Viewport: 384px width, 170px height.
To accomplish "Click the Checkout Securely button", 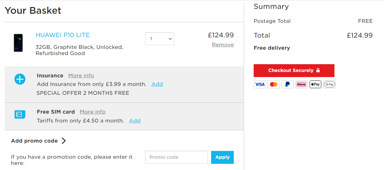I will [294, 71].
